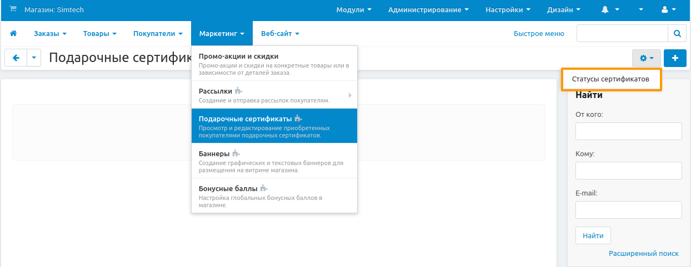Click the E-mail input field
This screenshot has width=691, height=267.
point(628,210)
